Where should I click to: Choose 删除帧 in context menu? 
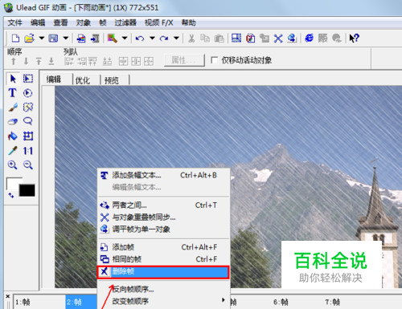coord(163,272)
